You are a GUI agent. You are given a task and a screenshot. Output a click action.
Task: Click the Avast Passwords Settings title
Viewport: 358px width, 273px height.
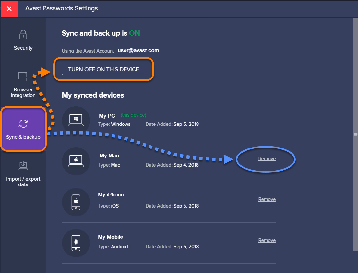point(61,8)
